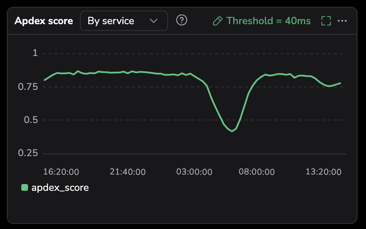This screenshot has width=366, height=229.
Task: Click the green apdex_score legend swatch
Action: [25, 187]
